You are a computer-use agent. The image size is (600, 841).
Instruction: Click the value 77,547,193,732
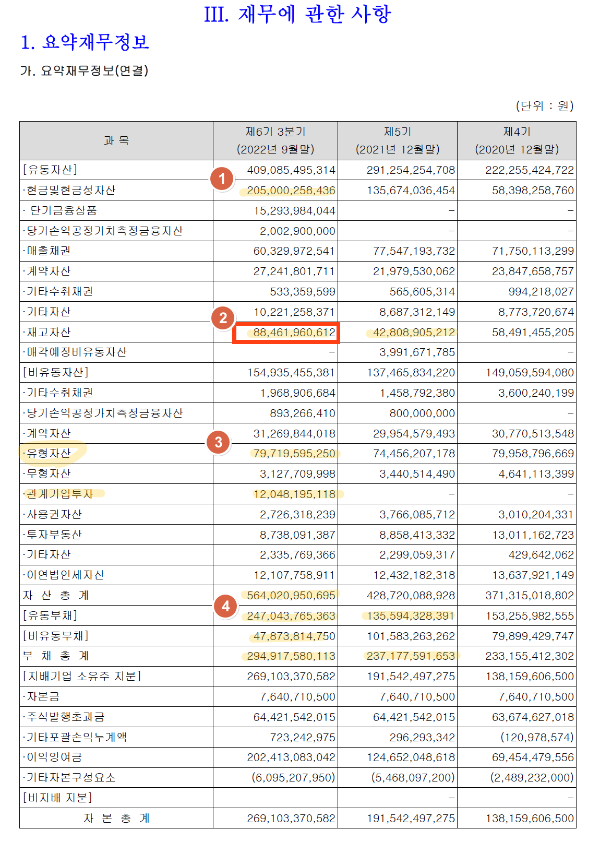414,251
